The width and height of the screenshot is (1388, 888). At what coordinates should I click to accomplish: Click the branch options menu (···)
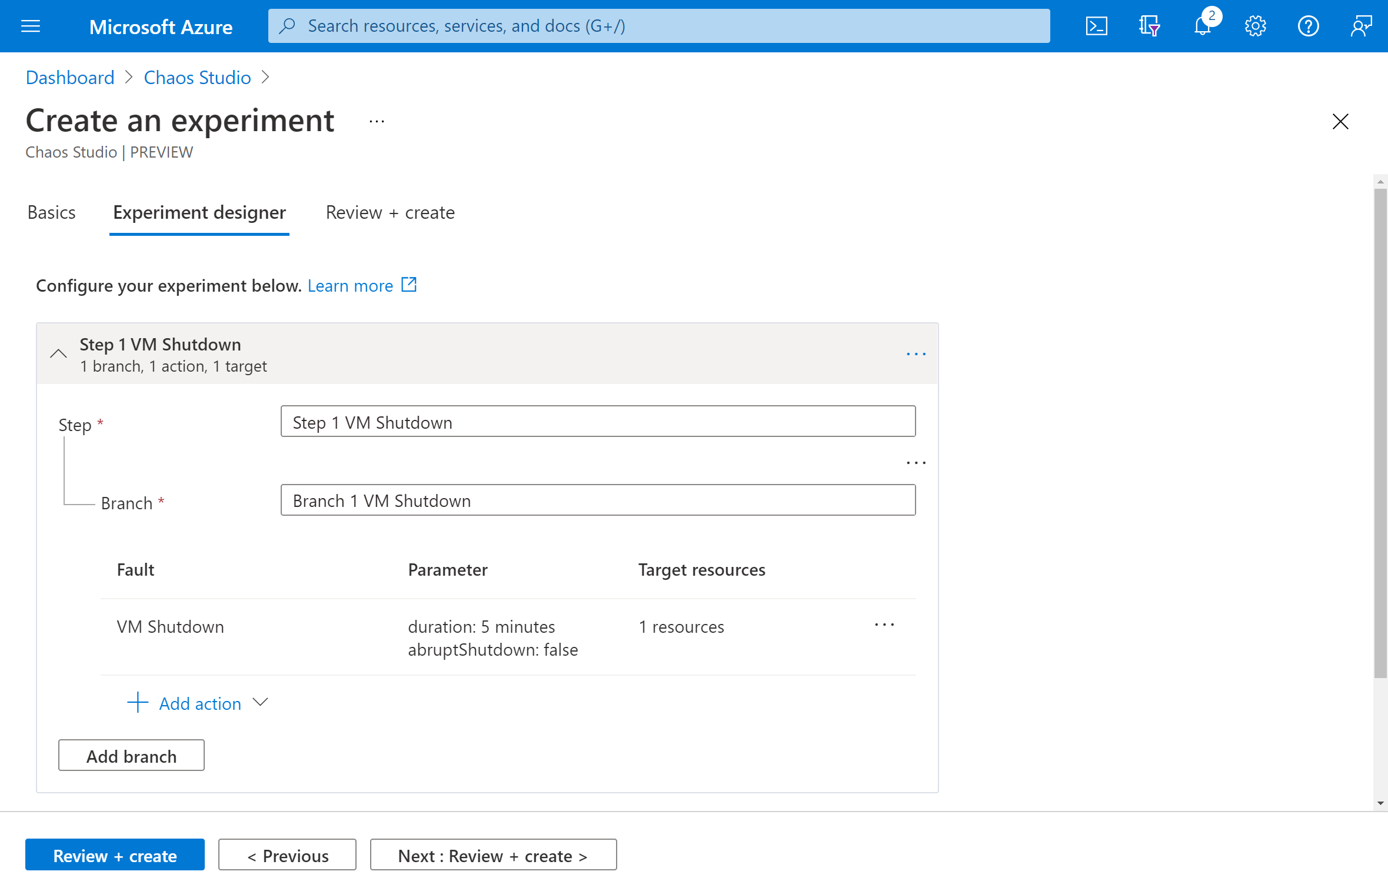(x=917, y=462)
